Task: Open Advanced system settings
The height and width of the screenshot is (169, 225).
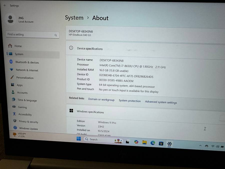Action: coord(161,102)
